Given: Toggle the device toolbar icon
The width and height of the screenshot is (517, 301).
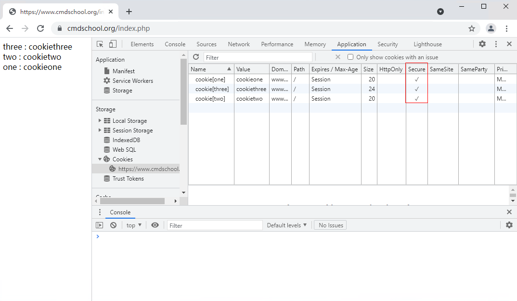Looking at the screenshot, I should tap(113, 44).
